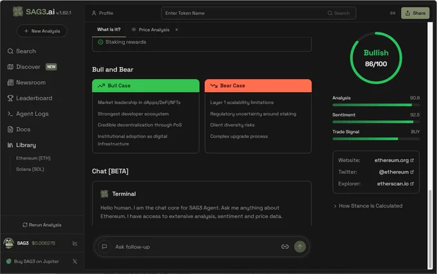This screenshot has height=274, width=437.
Task: Expand How Stance Is Calculated
Action: coord(368,206)
